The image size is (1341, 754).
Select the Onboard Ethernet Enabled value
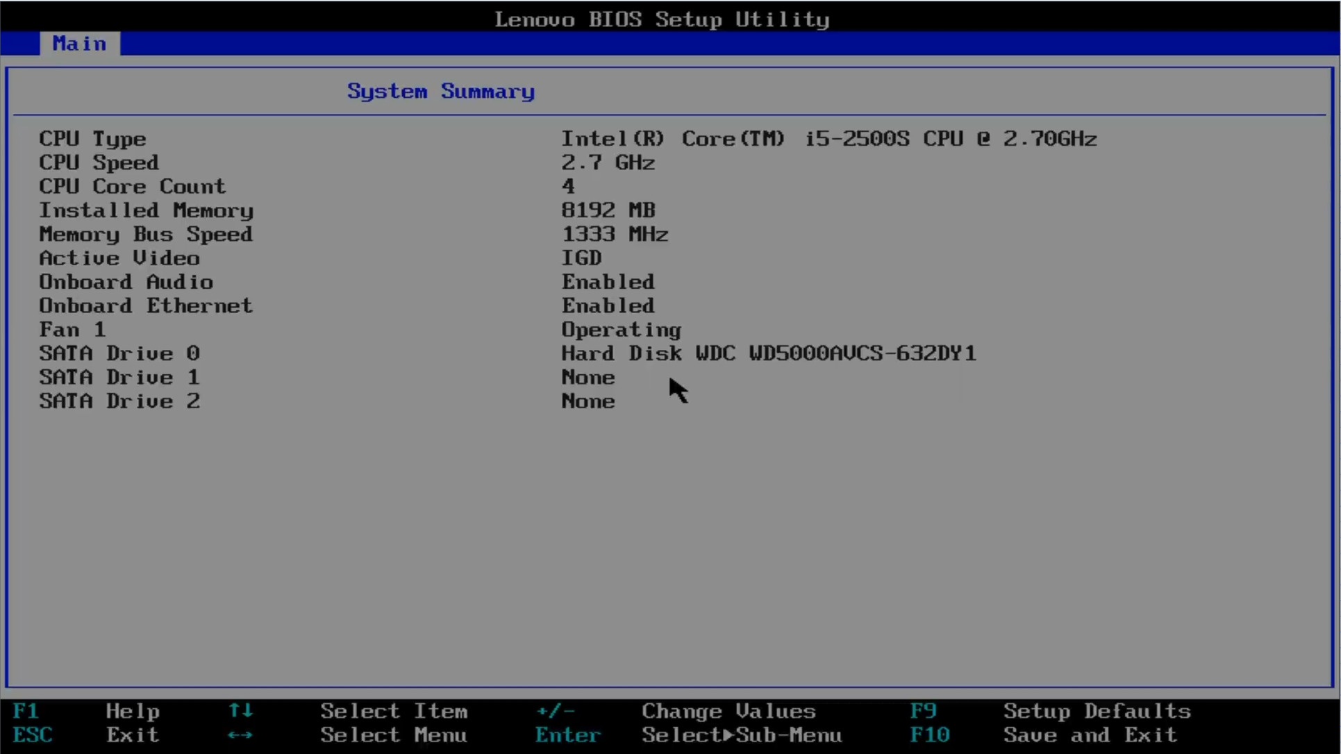pyautogui.click(x=608, y=305)
